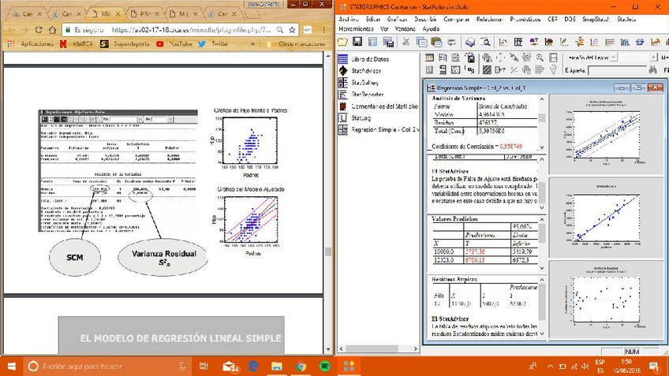The width and height of the screenshot is (669, 376).
Task: Go to Chrome home page icon
Action: [53, 29]
